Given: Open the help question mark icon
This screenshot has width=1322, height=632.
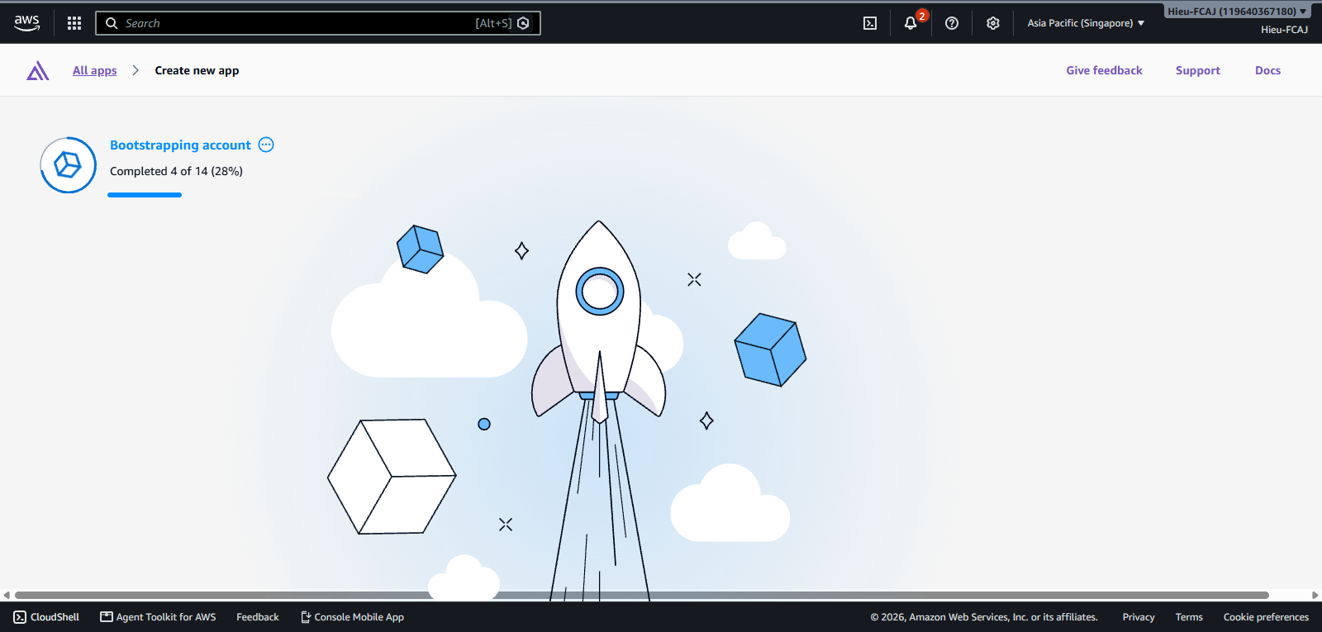Looking at the screenshot, I should point(952,23).
